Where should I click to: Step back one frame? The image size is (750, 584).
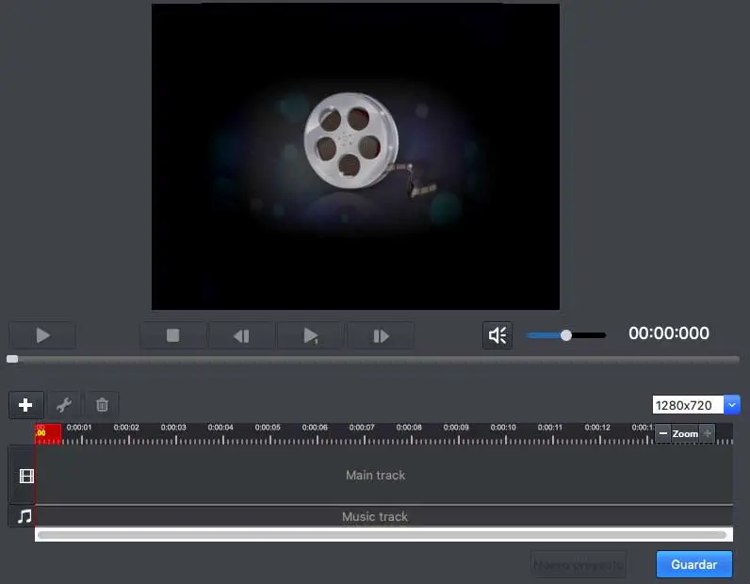click(241, 335)
